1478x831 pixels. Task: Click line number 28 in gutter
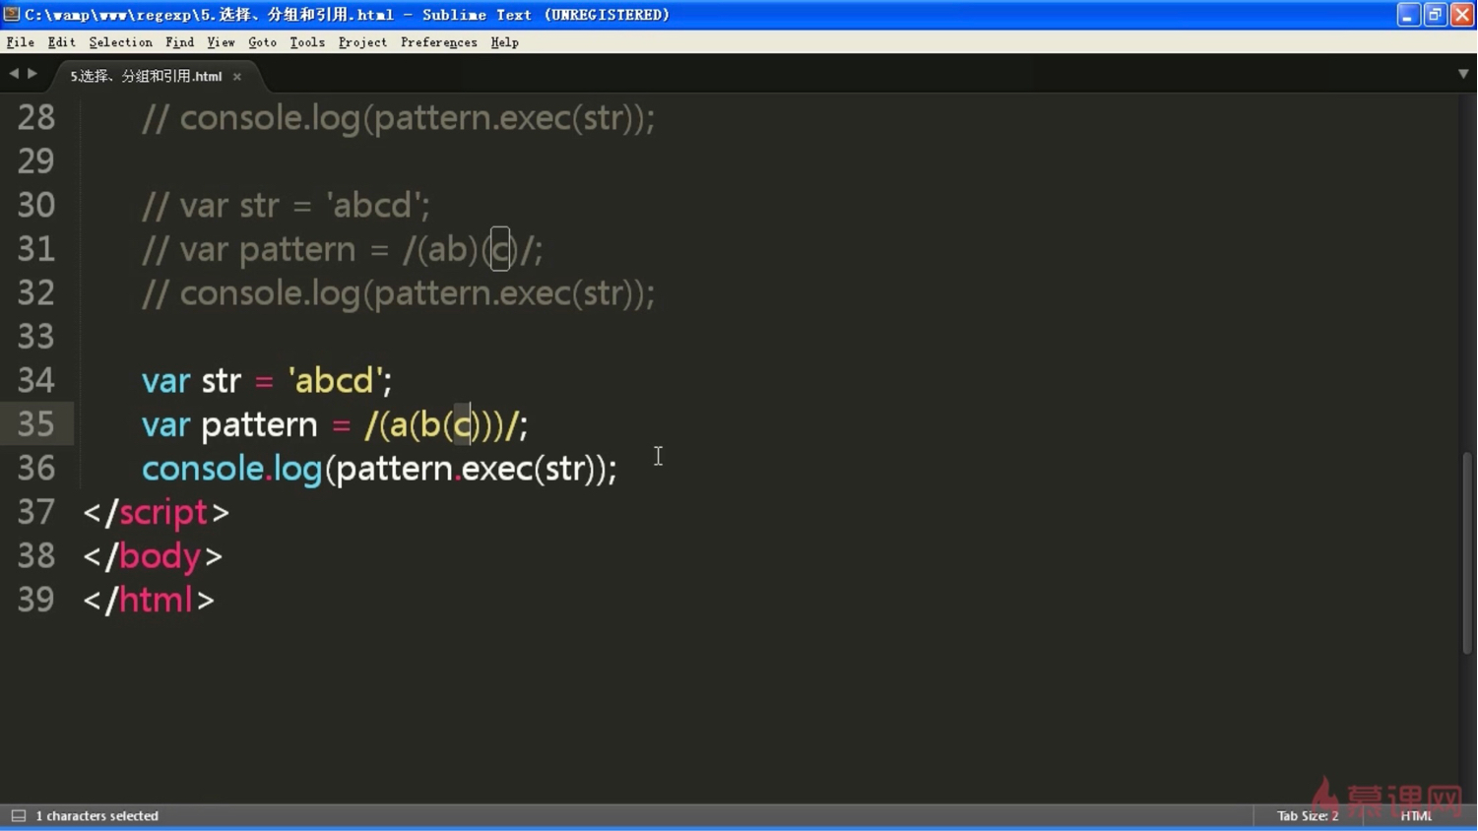[x=36, y=118]
